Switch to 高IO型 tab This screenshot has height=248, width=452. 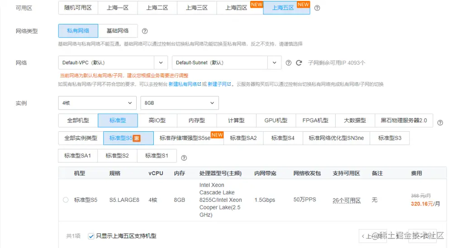click(x=157, y=120)
